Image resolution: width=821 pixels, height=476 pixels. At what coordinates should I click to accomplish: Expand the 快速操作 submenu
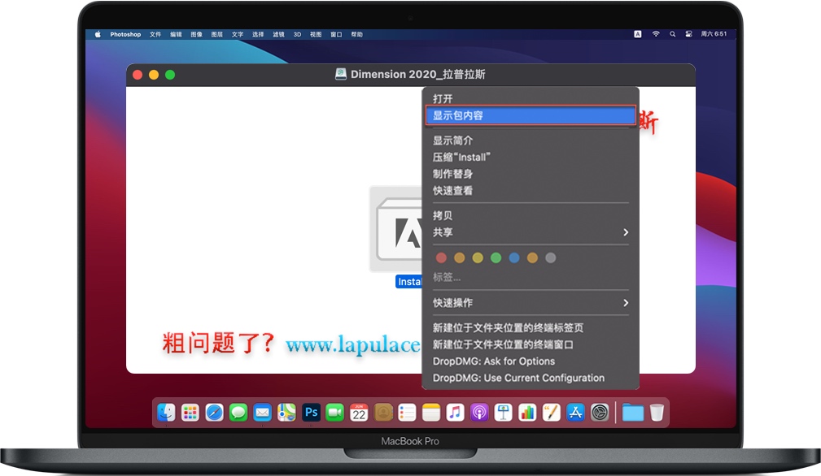click(529, 302)
